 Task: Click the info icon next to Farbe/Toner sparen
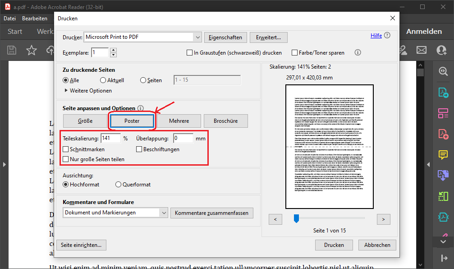tap(358, 52)
